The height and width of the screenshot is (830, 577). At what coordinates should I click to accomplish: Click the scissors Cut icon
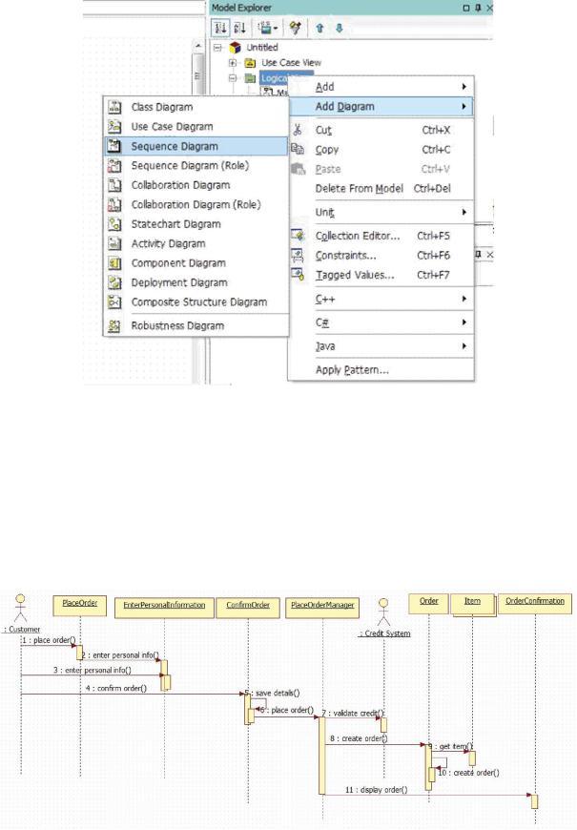[298, 130]
